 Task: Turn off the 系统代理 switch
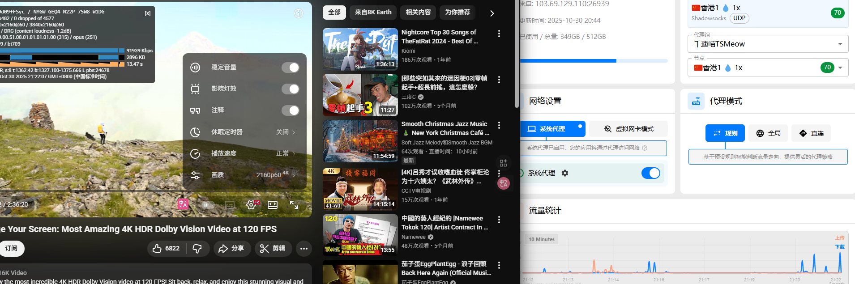pyautogui.click(x=650, y=173)
